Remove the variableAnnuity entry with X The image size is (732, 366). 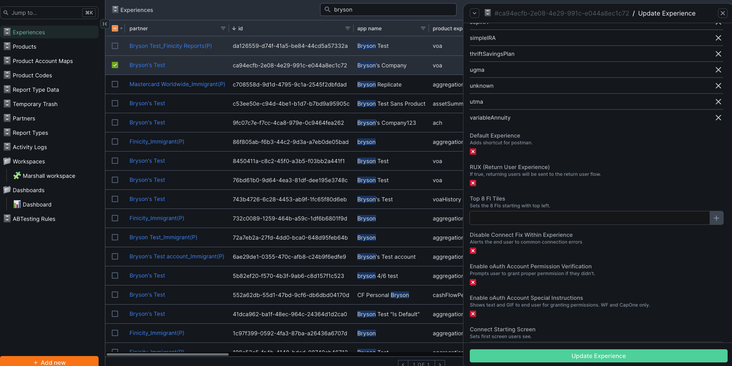[718, 118]
